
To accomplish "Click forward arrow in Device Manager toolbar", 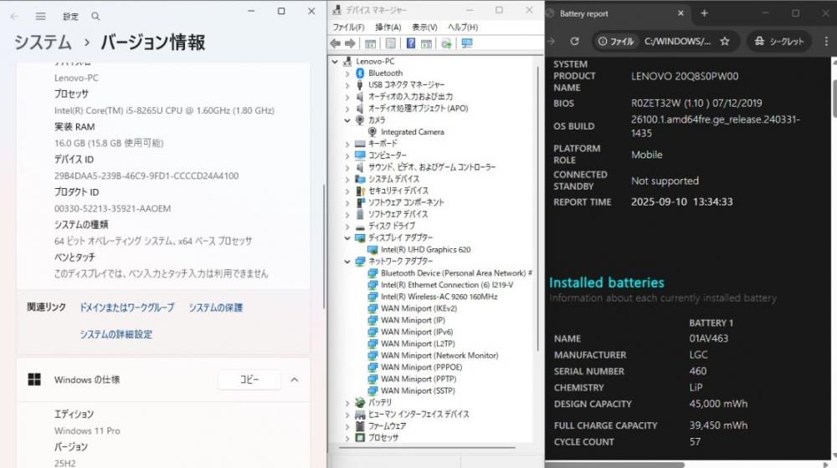I will [x=350, y=43].
